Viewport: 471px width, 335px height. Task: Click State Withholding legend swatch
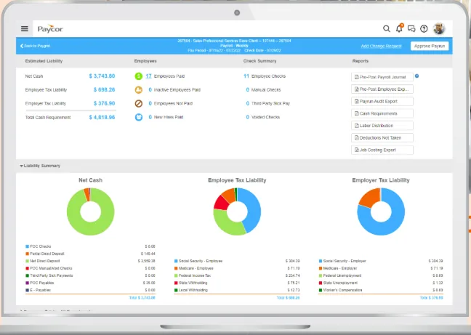(x=176, y=283)
